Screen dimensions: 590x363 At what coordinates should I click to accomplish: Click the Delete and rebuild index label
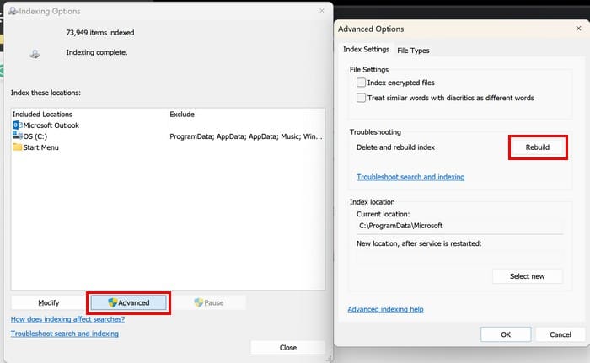[x=395, y=147]
